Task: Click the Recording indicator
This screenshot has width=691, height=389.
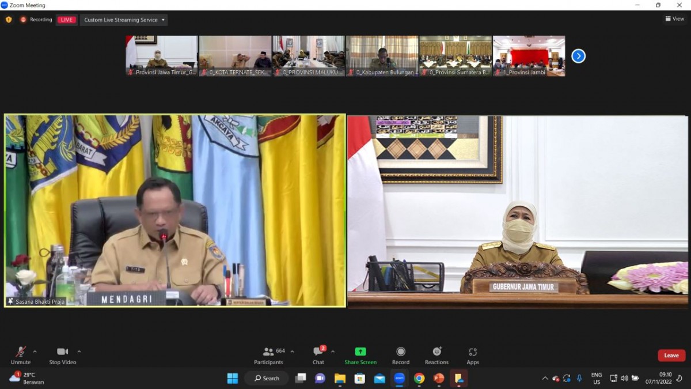Action: 36,19
